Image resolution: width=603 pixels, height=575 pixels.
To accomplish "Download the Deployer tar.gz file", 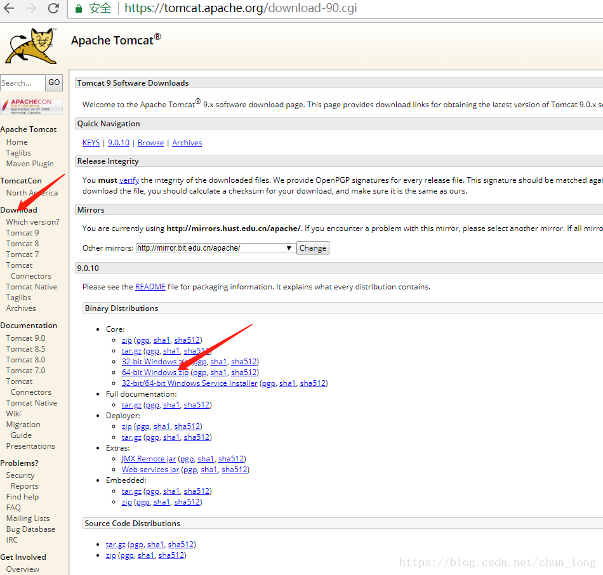I will pyautogui.click(x=131, y=437).
